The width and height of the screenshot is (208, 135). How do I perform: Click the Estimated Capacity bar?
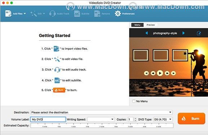[102, 126]
